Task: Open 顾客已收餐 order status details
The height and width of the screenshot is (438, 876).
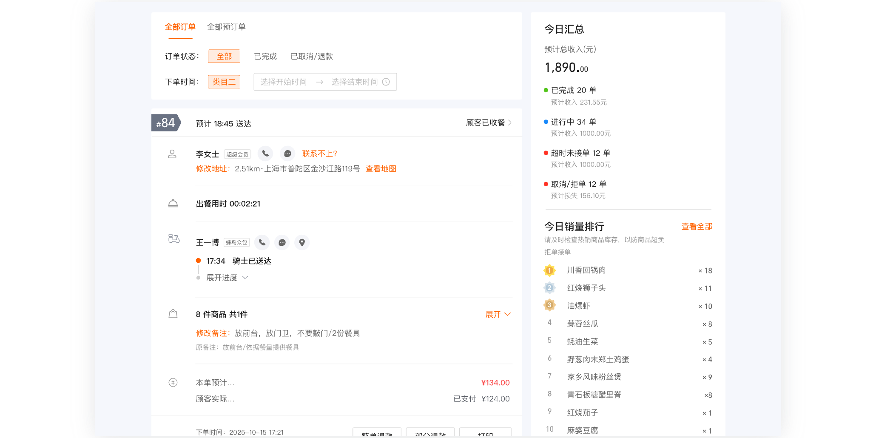Action: (489, 123)
